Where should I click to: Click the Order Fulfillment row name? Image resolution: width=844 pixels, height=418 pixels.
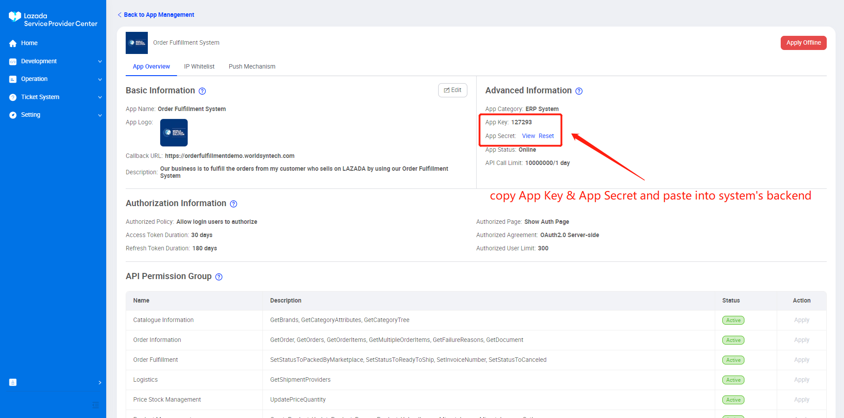[x=155, y=360]
